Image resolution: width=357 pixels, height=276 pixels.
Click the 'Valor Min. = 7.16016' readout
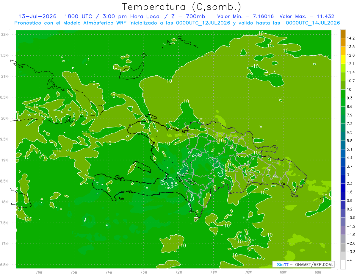(x=245, y=16)
